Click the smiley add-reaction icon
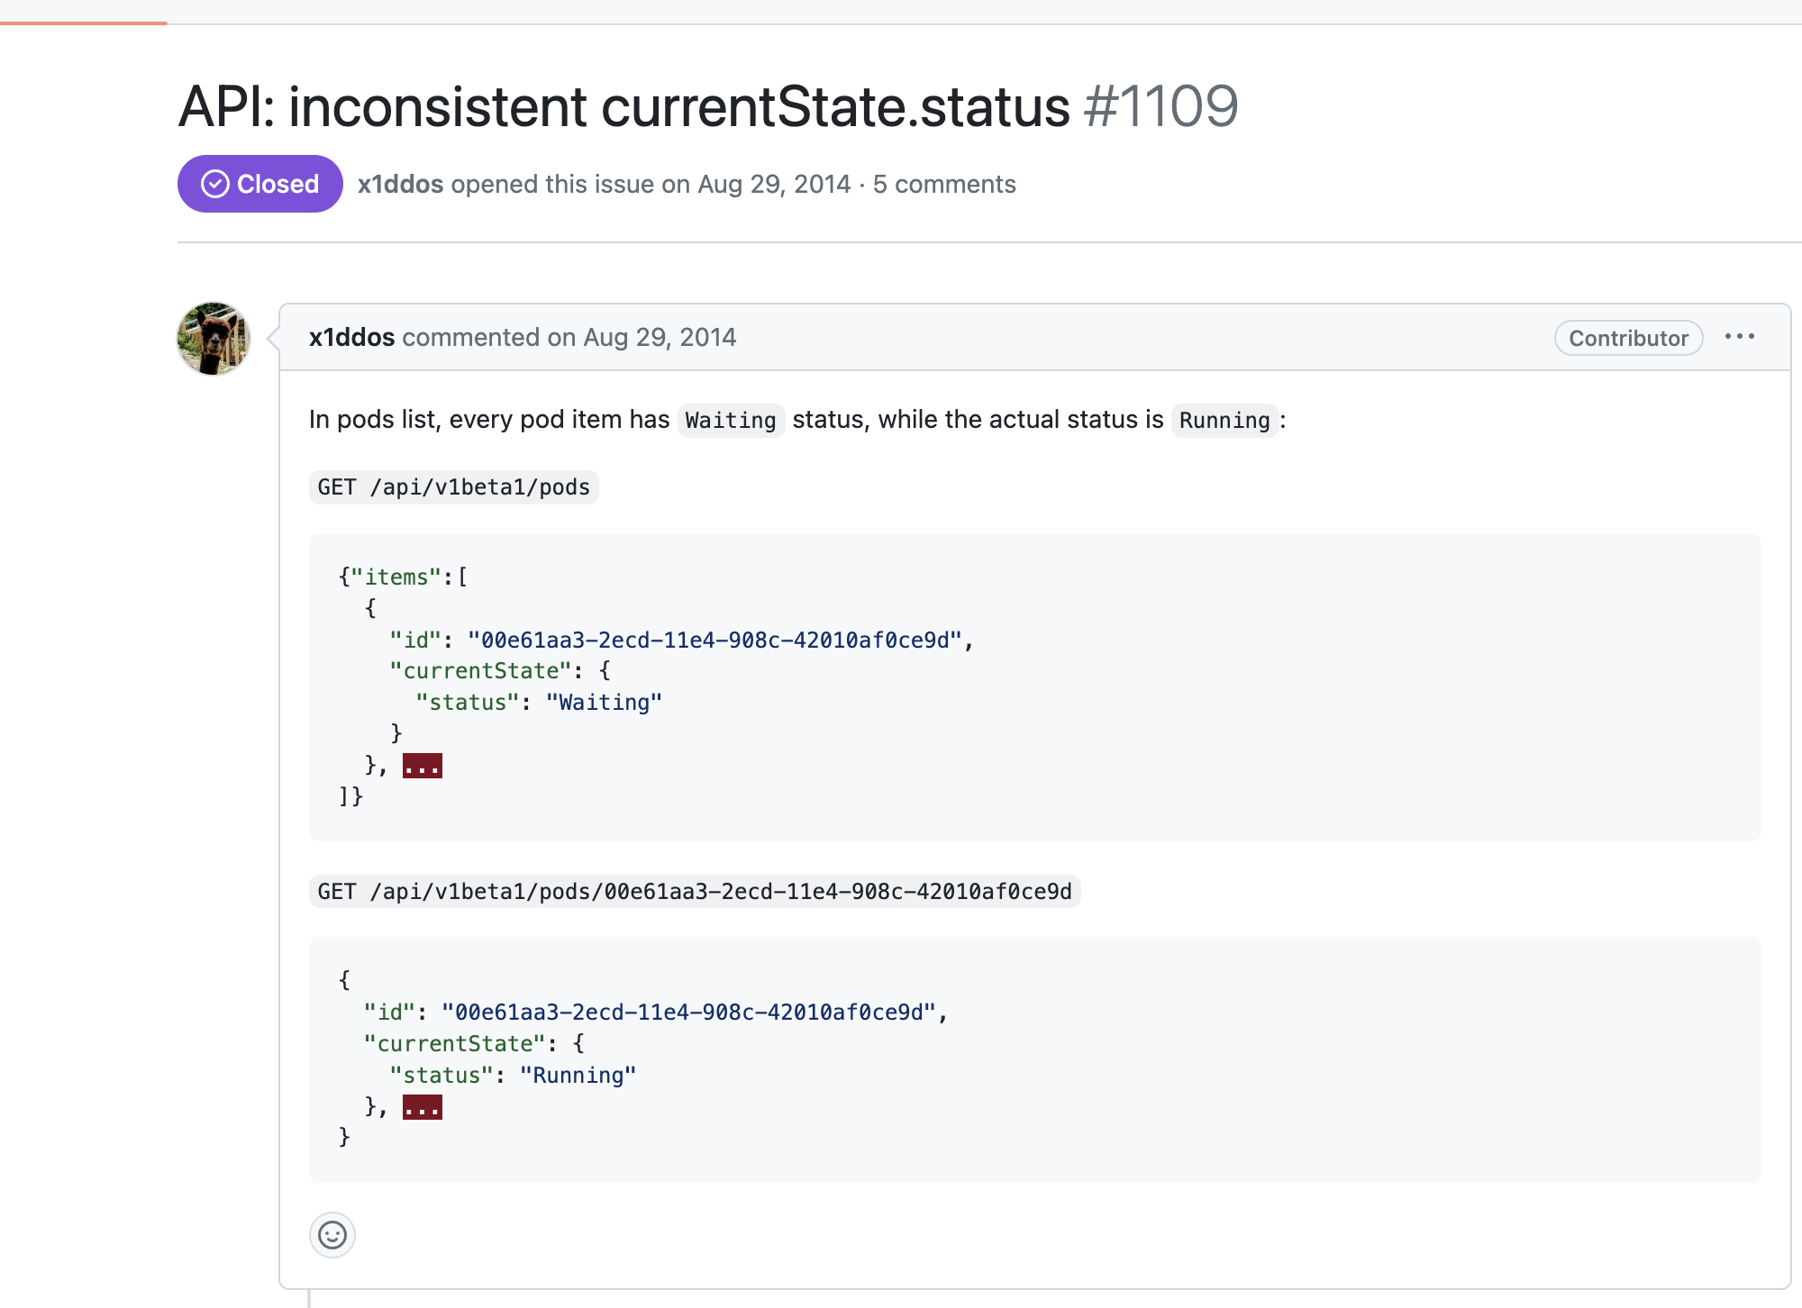 [332, 1234]
